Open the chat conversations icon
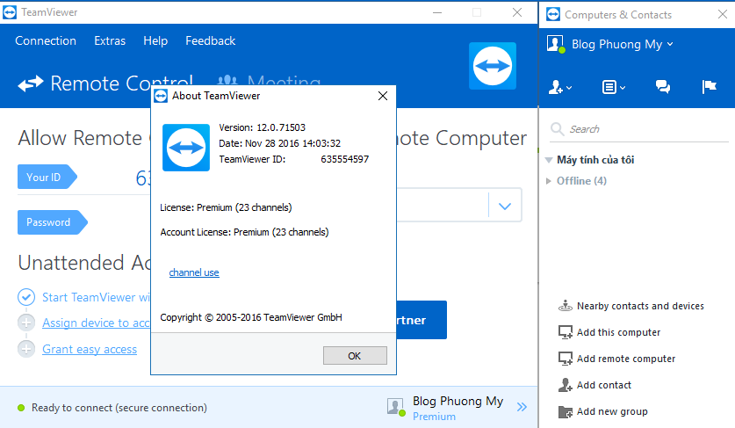This screenshot has width=735, height=428. click(x=663, y=86)
